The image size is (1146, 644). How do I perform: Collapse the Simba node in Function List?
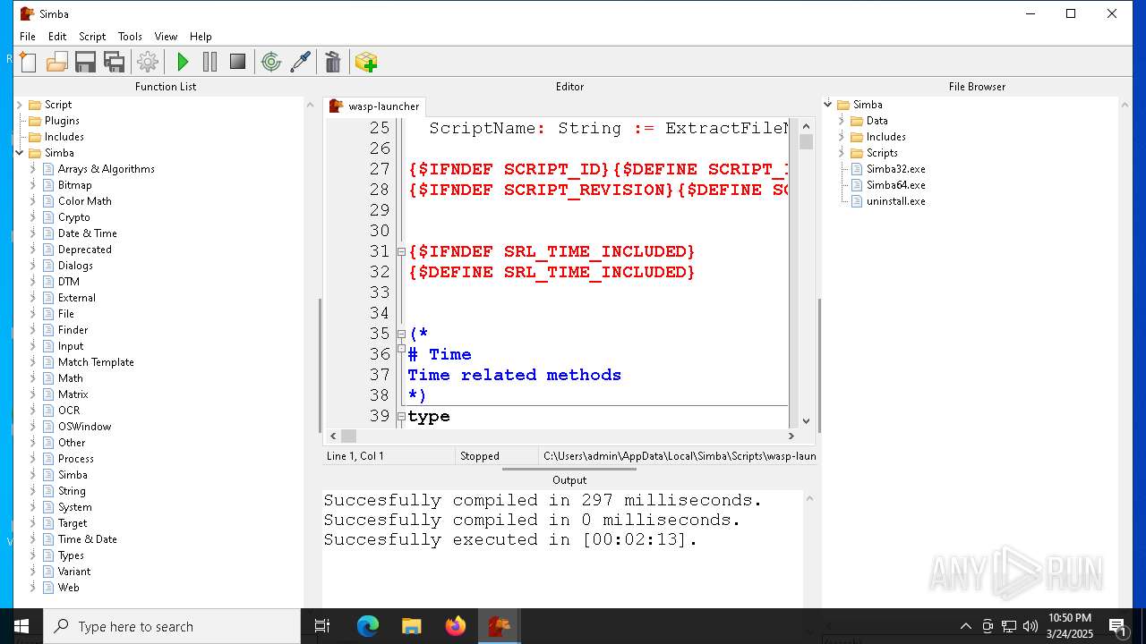point(20,153)
